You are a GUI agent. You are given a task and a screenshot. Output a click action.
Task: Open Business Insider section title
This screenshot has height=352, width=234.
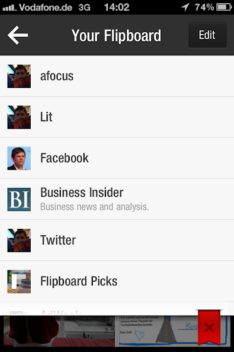[82, 192]
